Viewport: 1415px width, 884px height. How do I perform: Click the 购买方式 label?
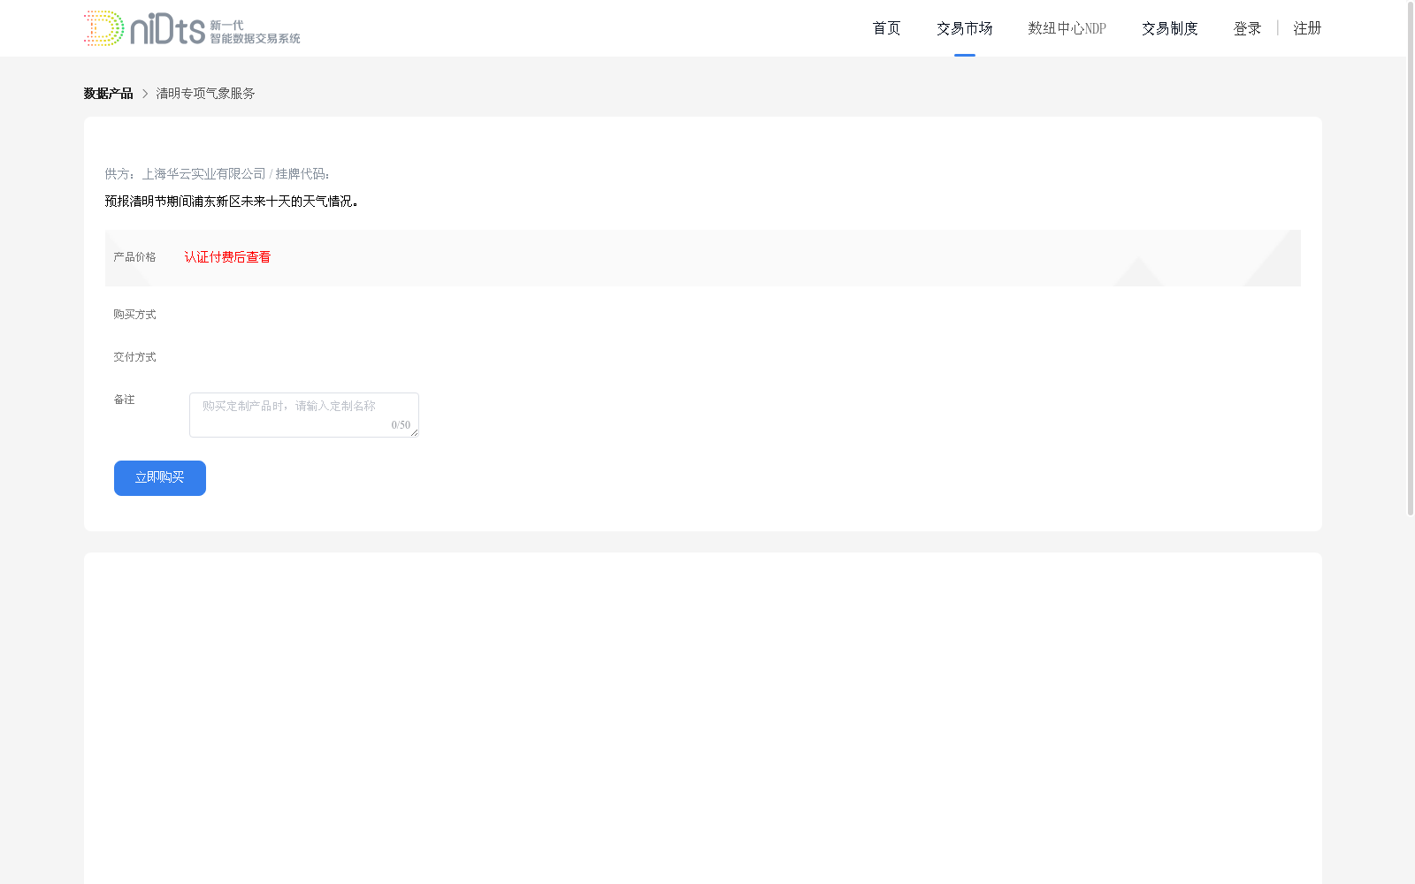tap(134, 315)
